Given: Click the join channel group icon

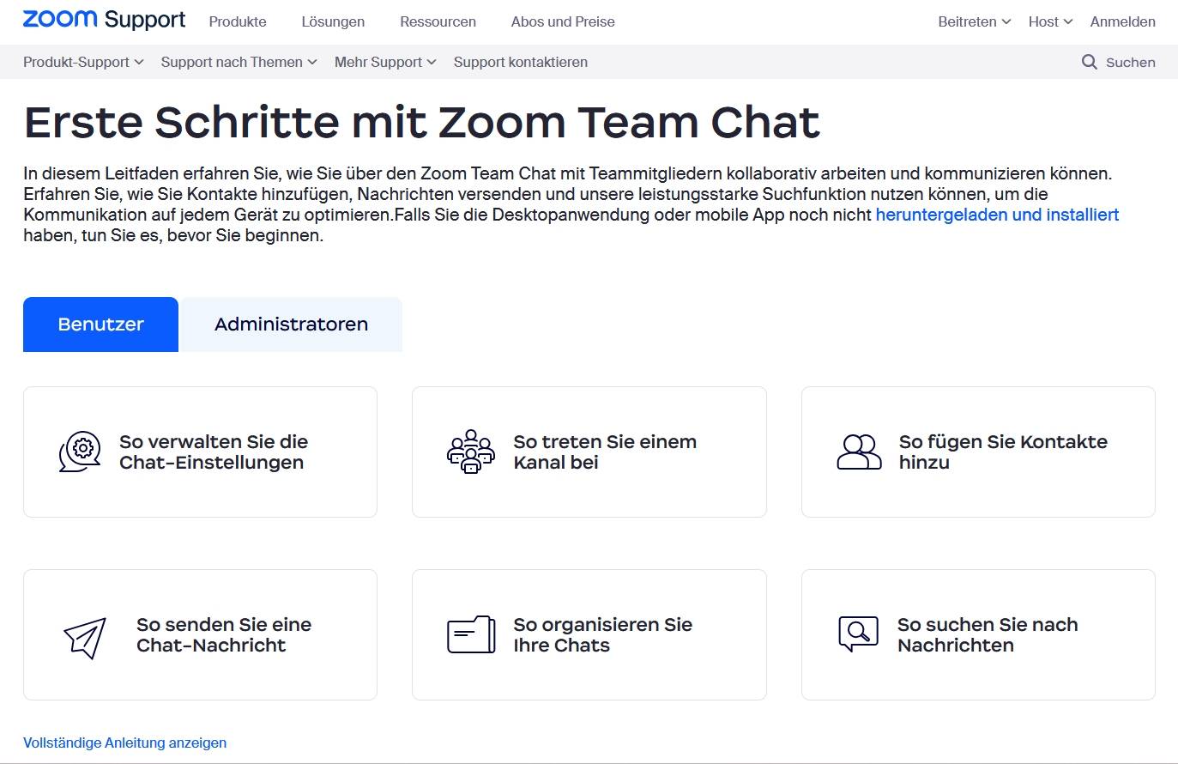Looking at the screenshot, I should [x=470, y=452].
